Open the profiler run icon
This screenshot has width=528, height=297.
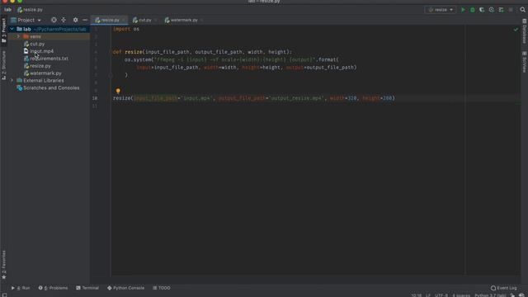(492, 10)
